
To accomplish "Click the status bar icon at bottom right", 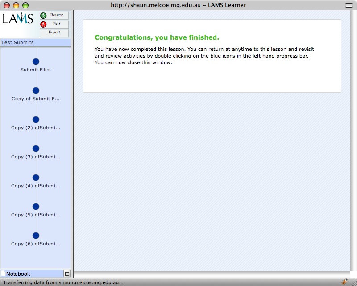I will pyautogui.click(x=345, y=282).
